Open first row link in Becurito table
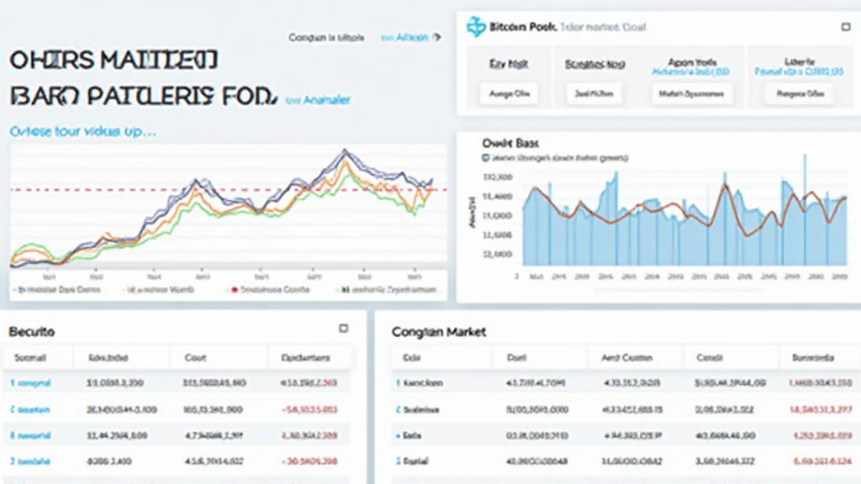Image resolution: width=861 pixels, height=484 pixels. point(32,383)
